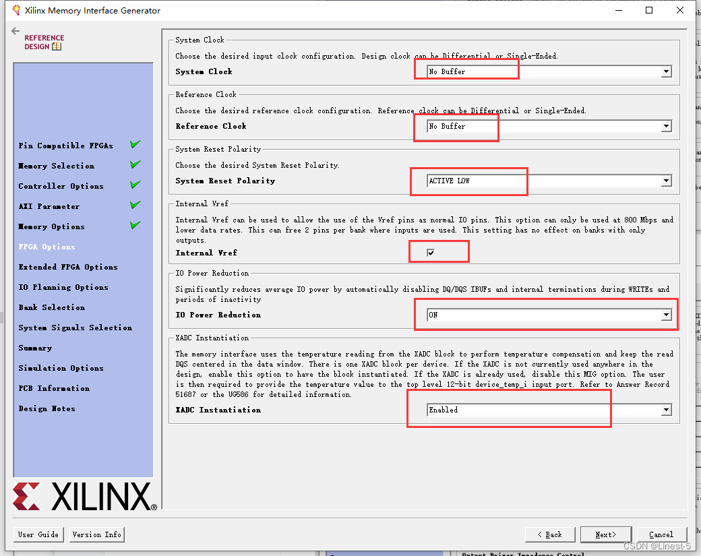Change the IO Power Reduction dropdown
The height and width of the screenshot is (556, 701).
pyautogui.click(x=549, y=315)
